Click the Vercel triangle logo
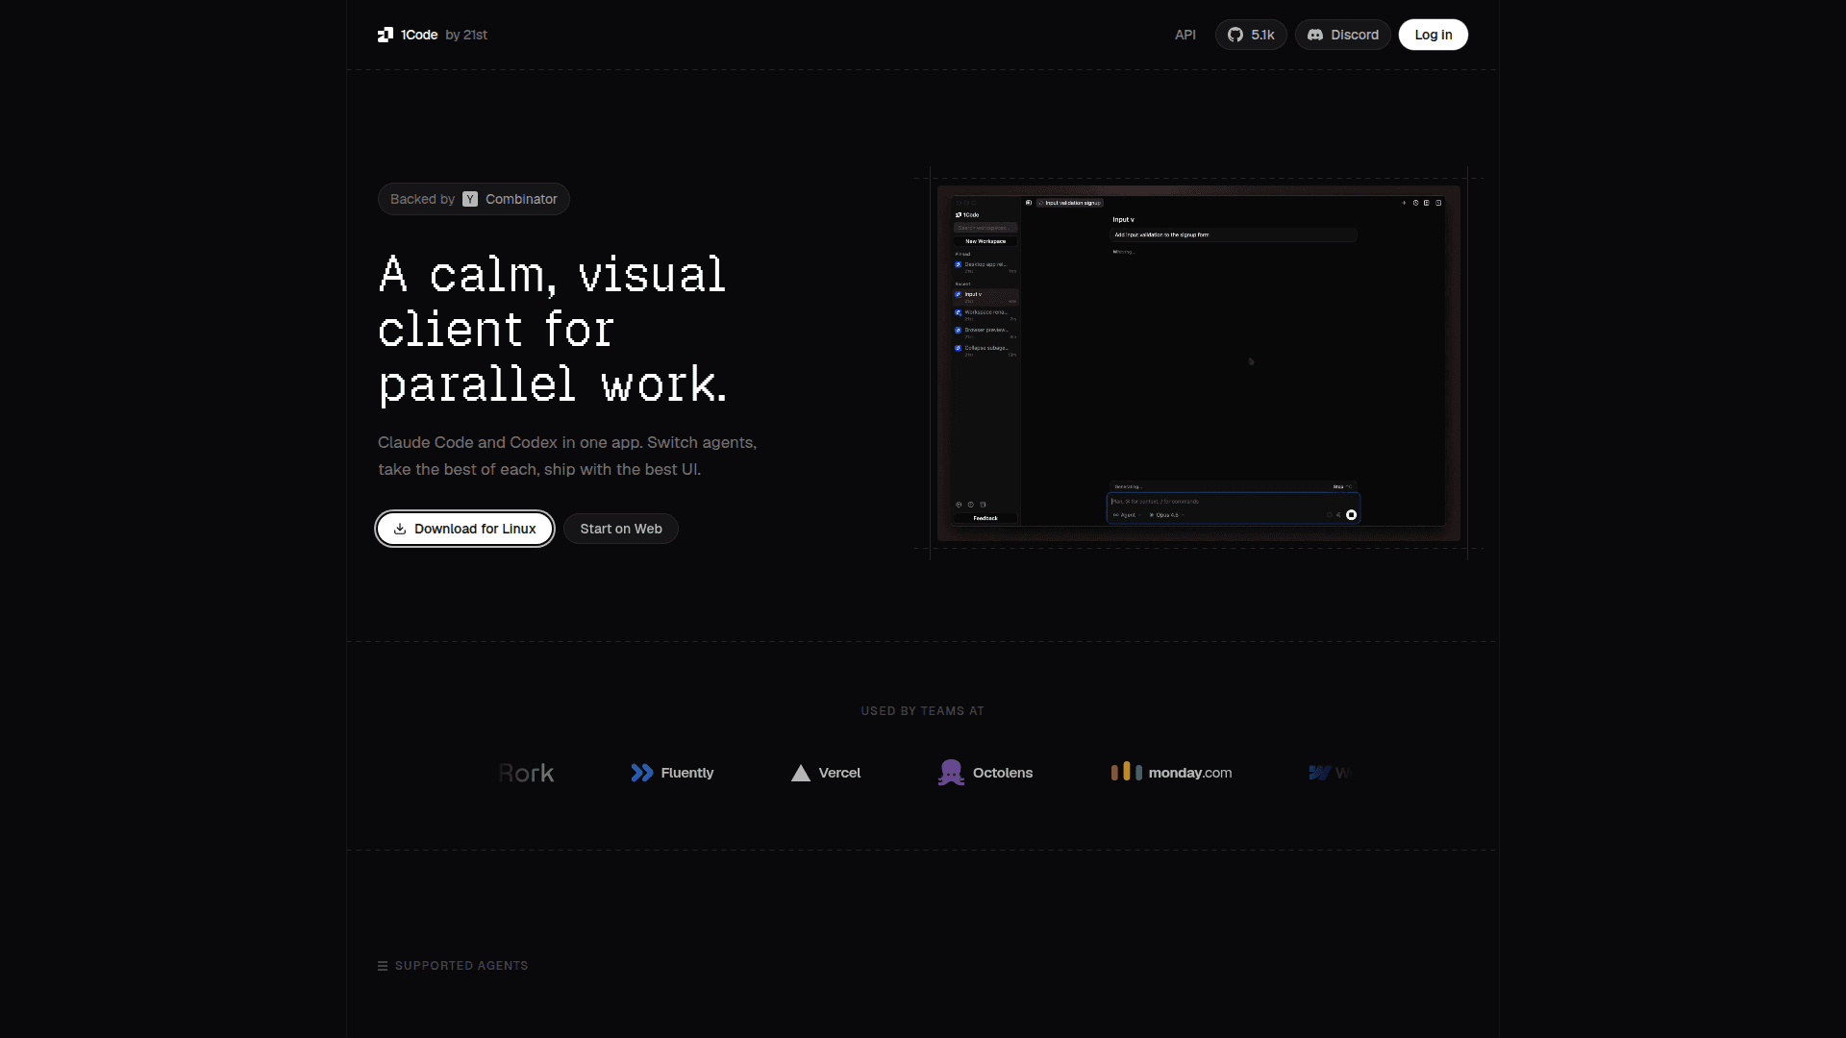Image resolution: width=1846 pixels, height=1038 pixels. point(800,774)
